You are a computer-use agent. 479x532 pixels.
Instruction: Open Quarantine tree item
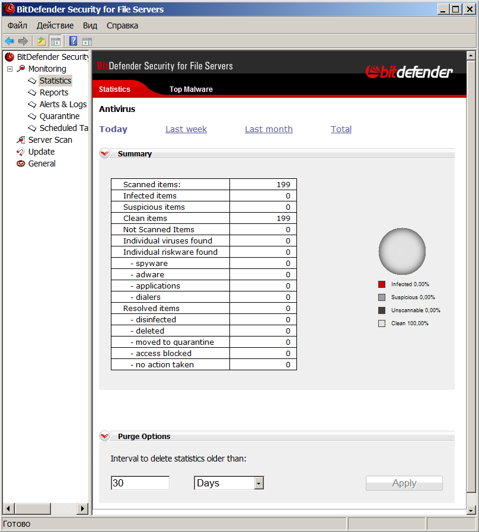tap(59, 116)
